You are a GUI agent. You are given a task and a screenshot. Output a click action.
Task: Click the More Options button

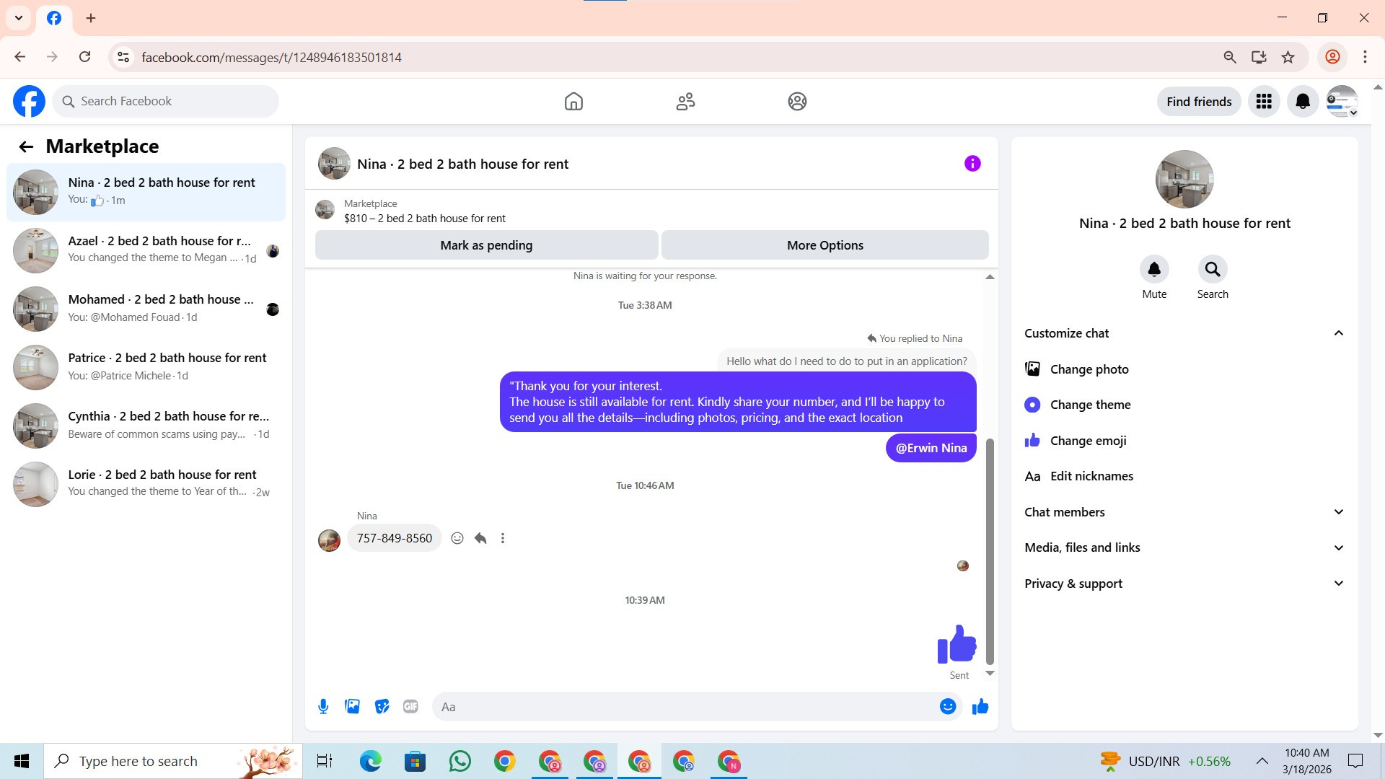pos(825,245)
